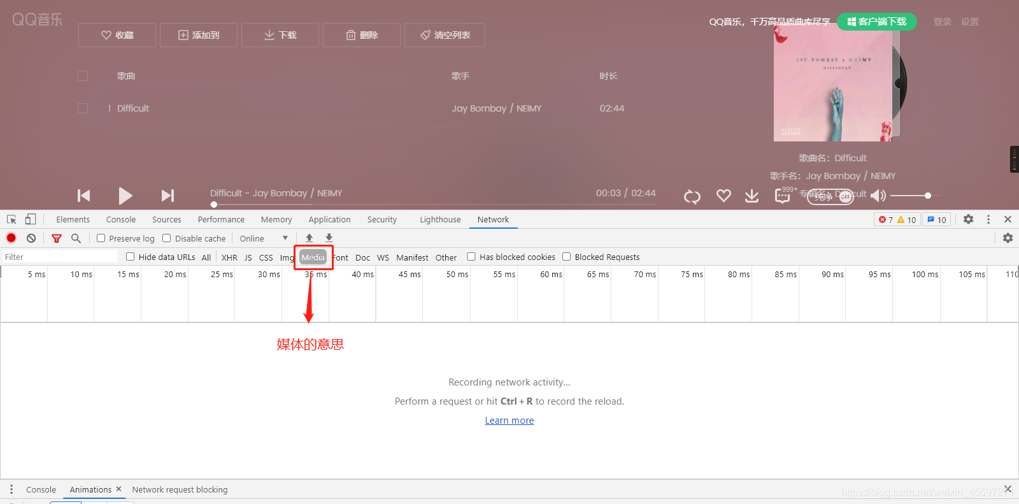Enable Preserve log checkbox
The image size is (1019, 504).
pos(101,238)
